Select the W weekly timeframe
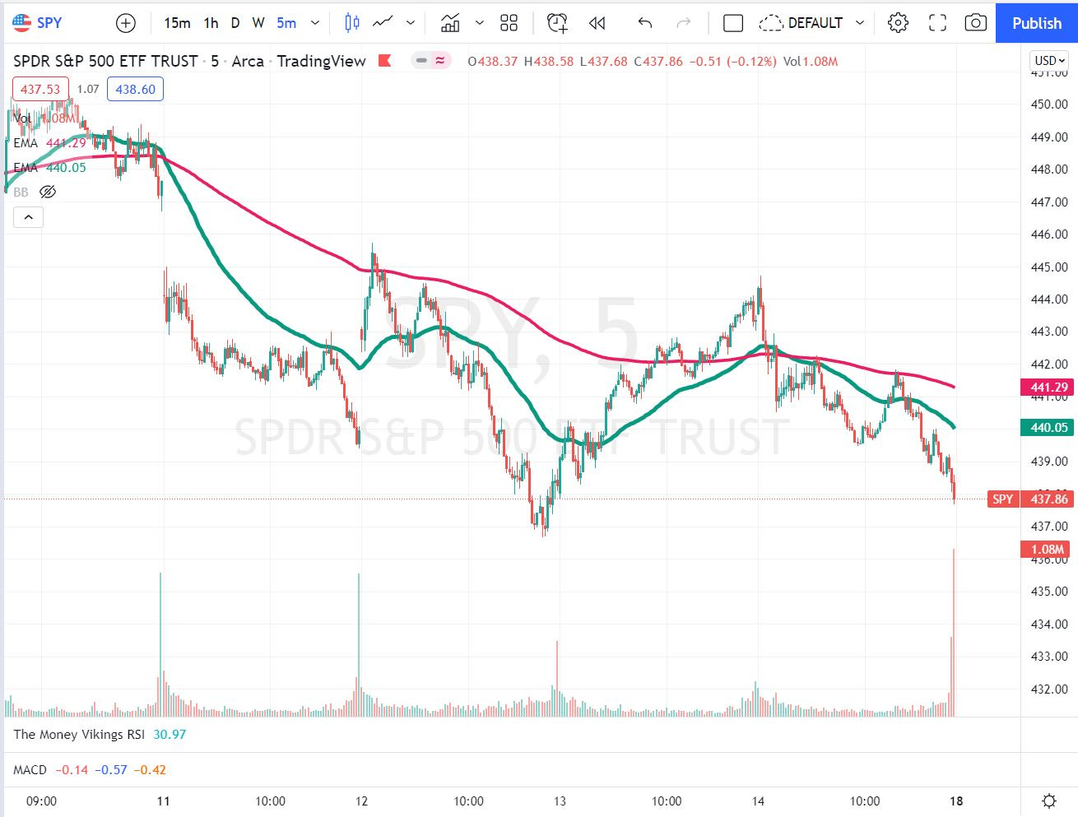The width and height of the screenshot is (1078, 817). pos(258,23)
